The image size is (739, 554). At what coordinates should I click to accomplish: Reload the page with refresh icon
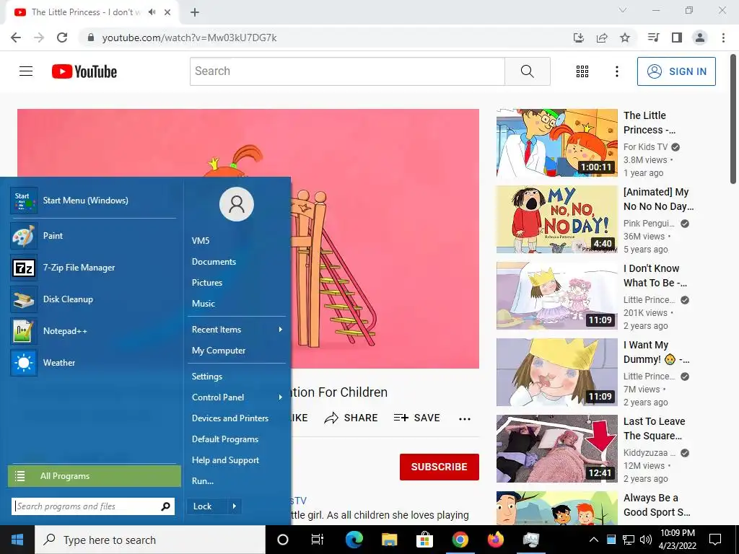[62, 38]
